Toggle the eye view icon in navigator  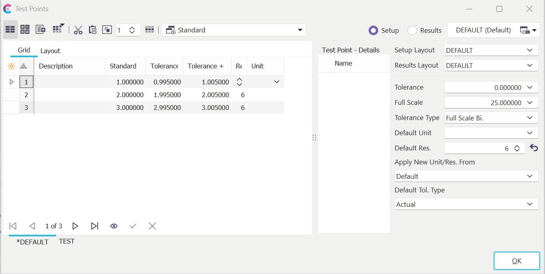coord(114,226)
